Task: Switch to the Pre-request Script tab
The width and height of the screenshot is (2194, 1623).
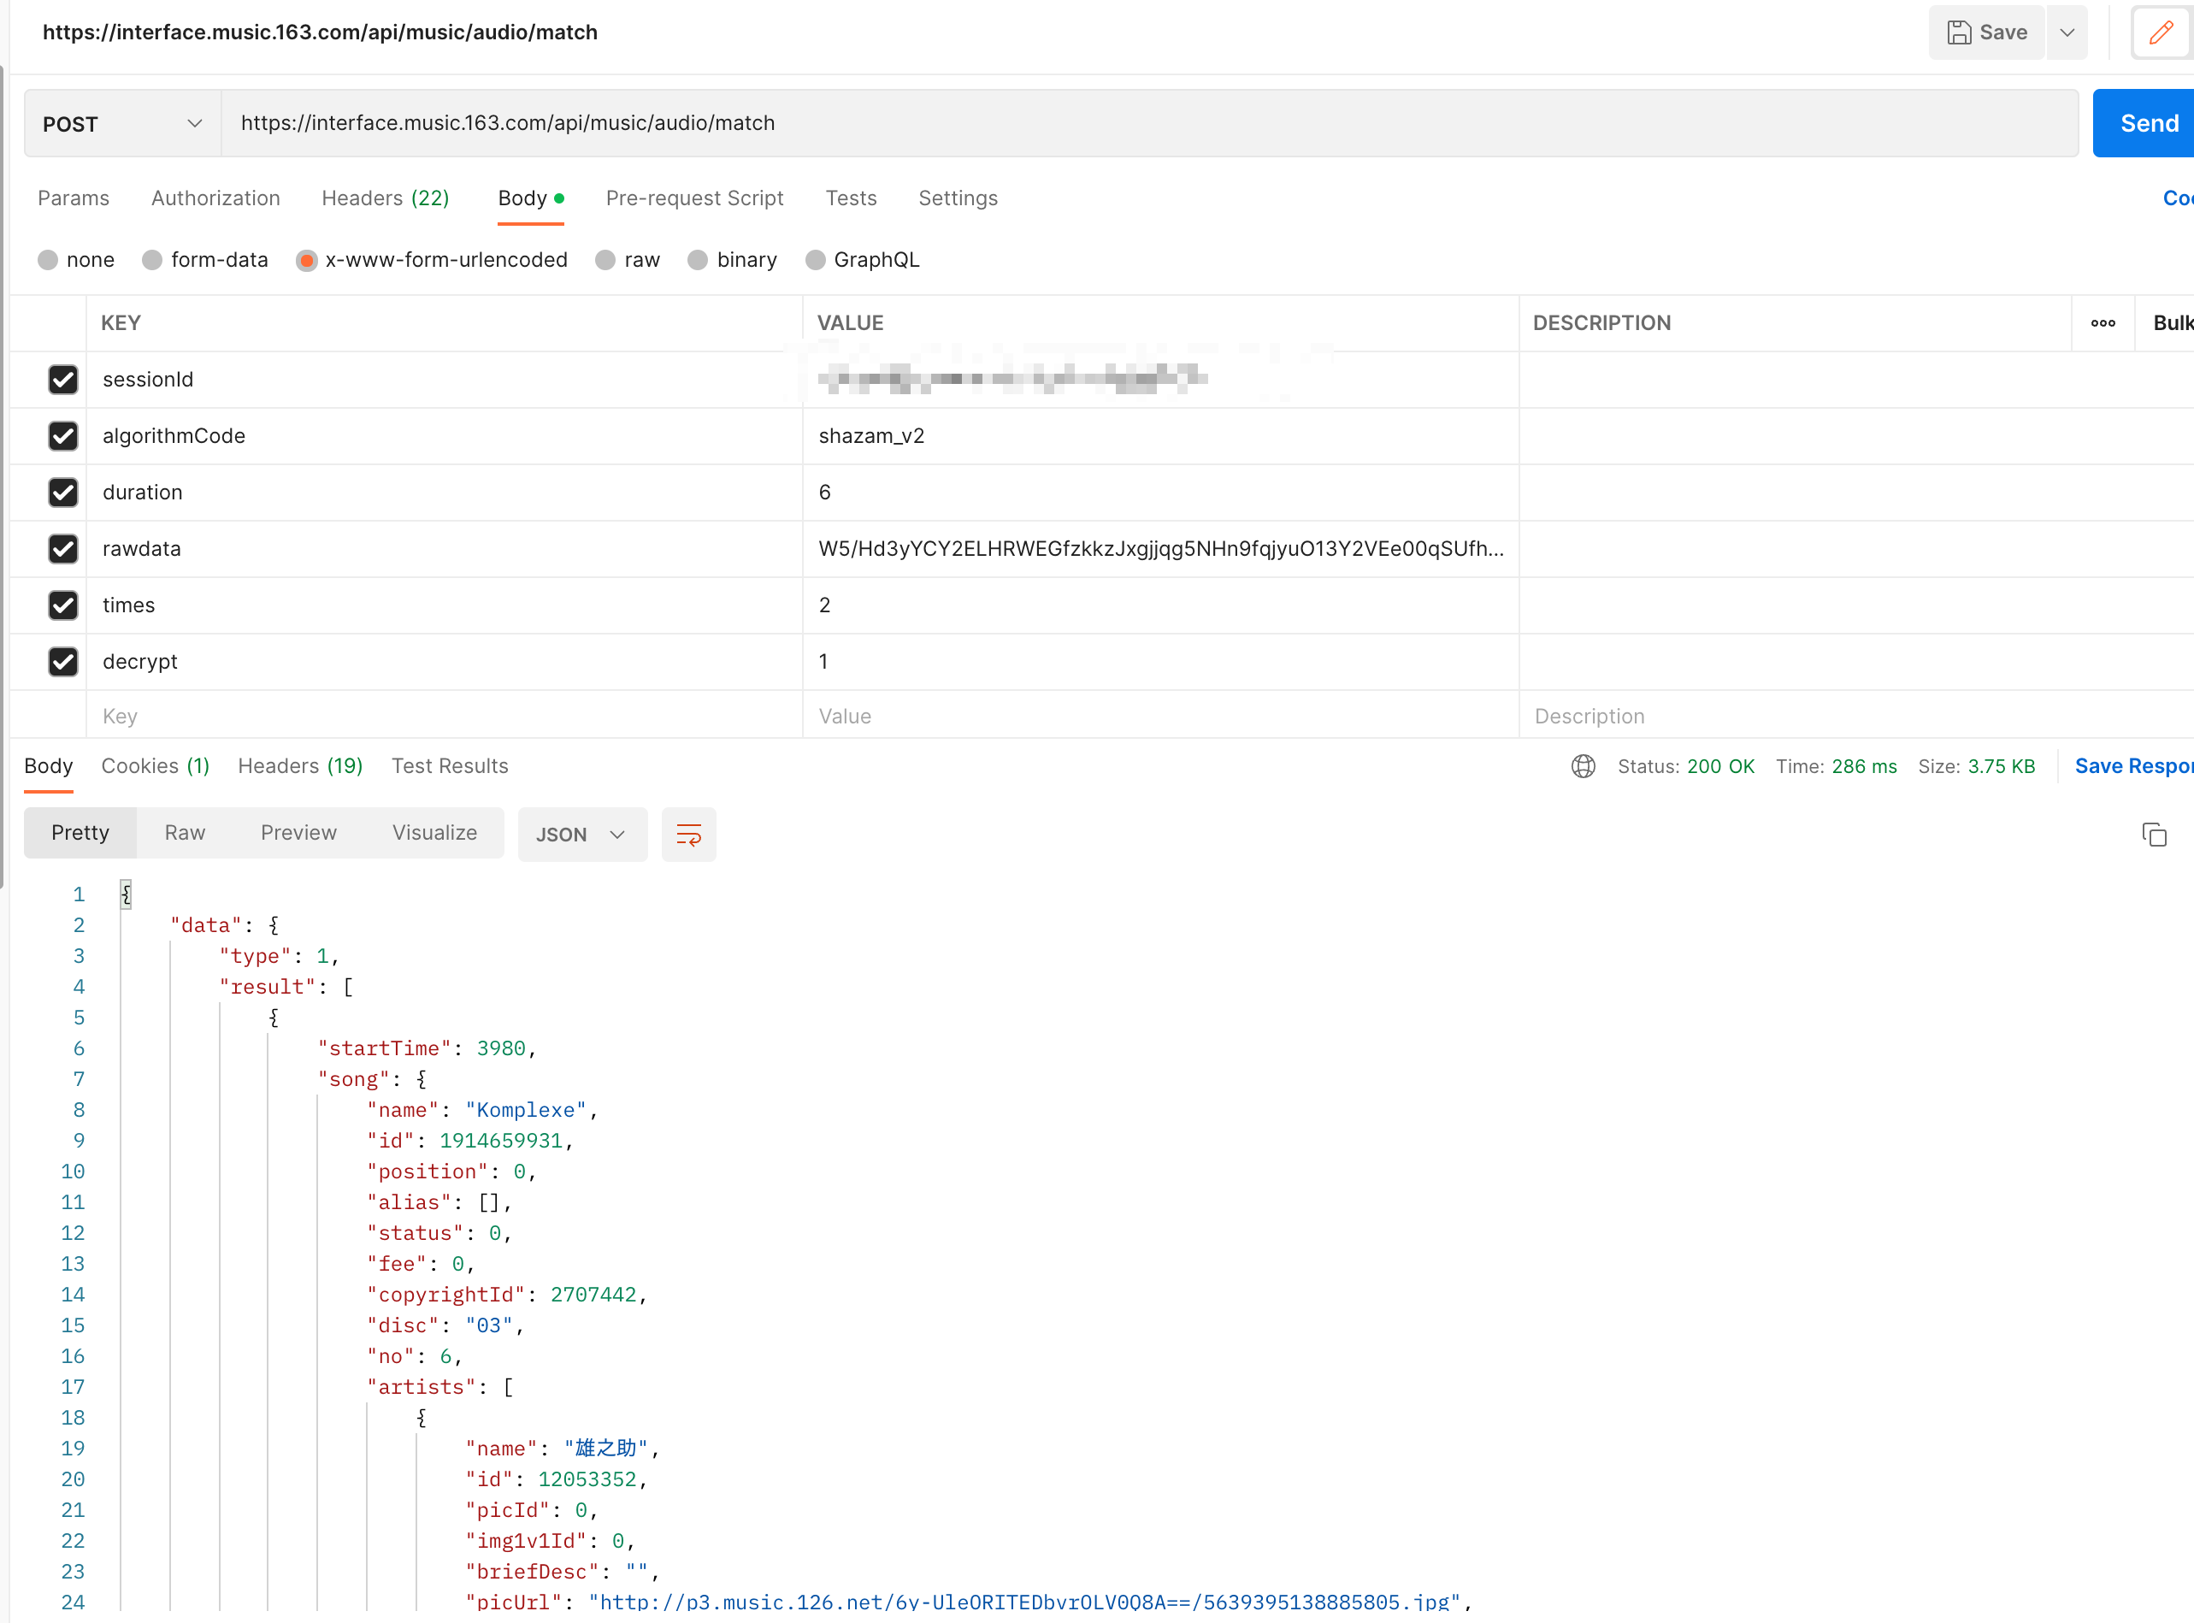Action: coord(694,198)
